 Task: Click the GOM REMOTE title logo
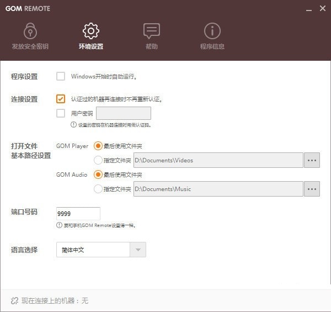(28, 9)
